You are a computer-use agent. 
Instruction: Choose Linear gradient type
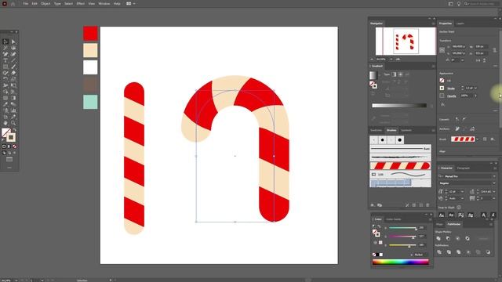click(x=394, y=74)
